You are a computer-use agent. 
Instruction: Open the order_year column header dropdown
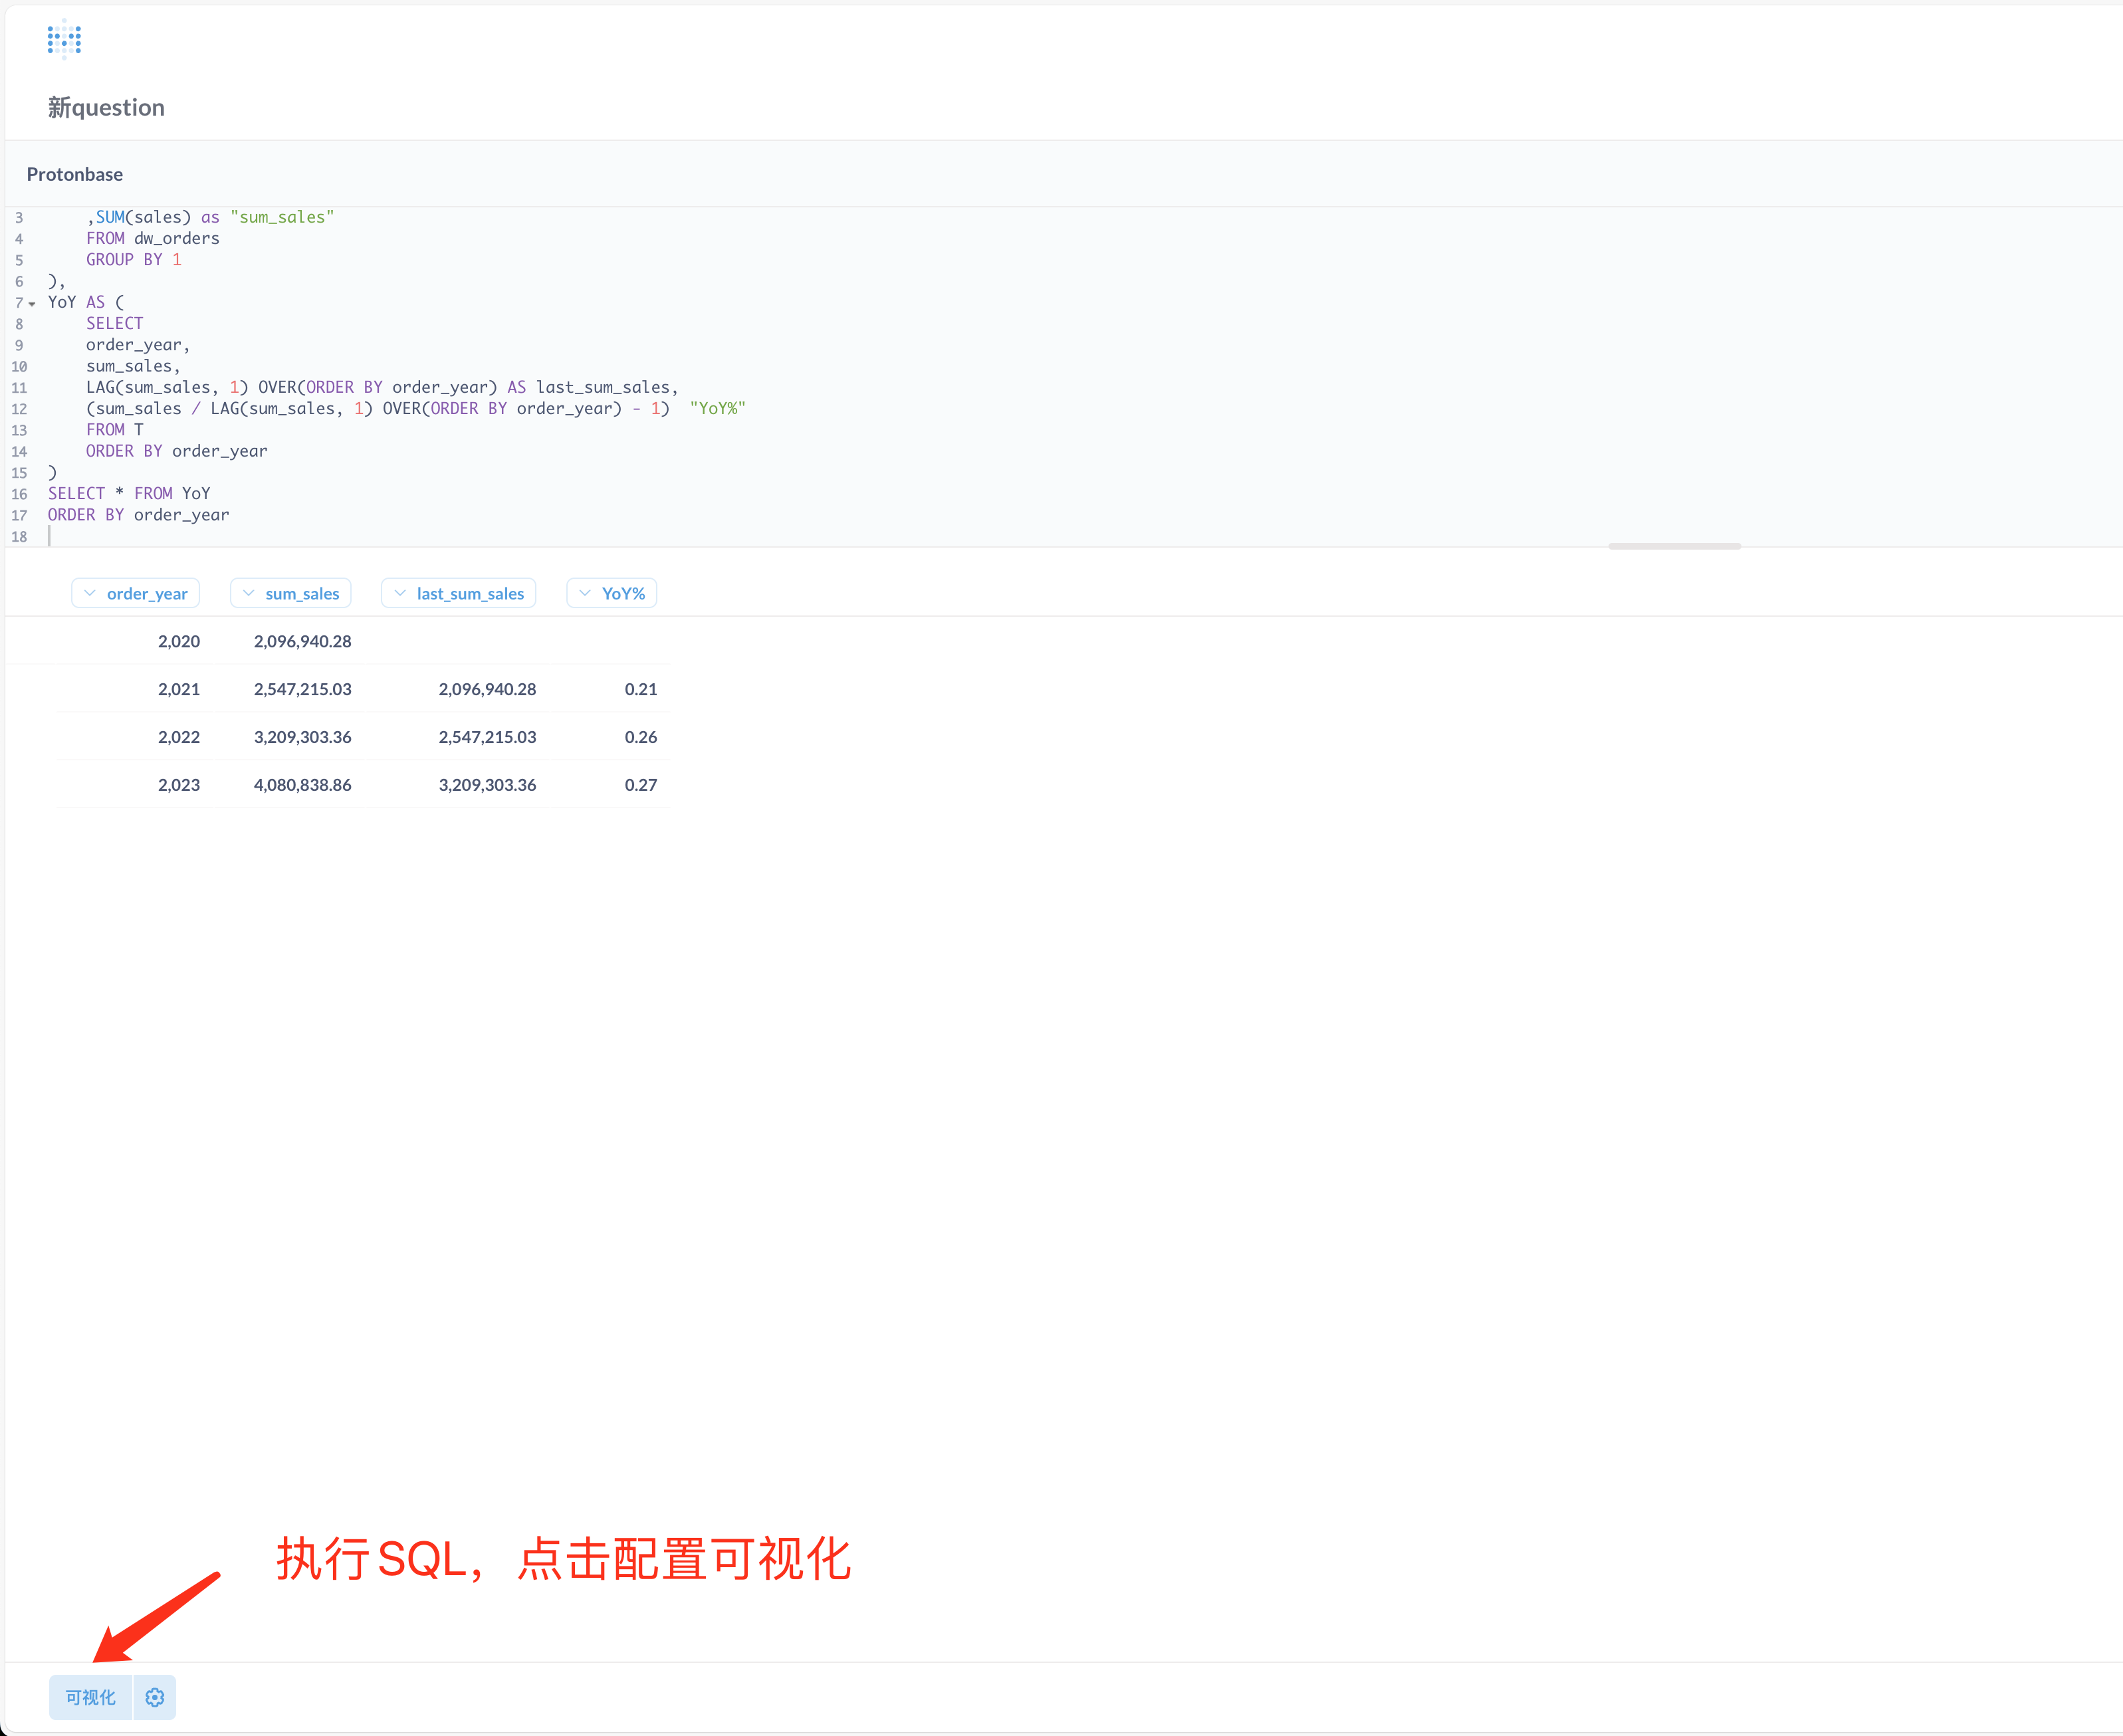(136, 593)
